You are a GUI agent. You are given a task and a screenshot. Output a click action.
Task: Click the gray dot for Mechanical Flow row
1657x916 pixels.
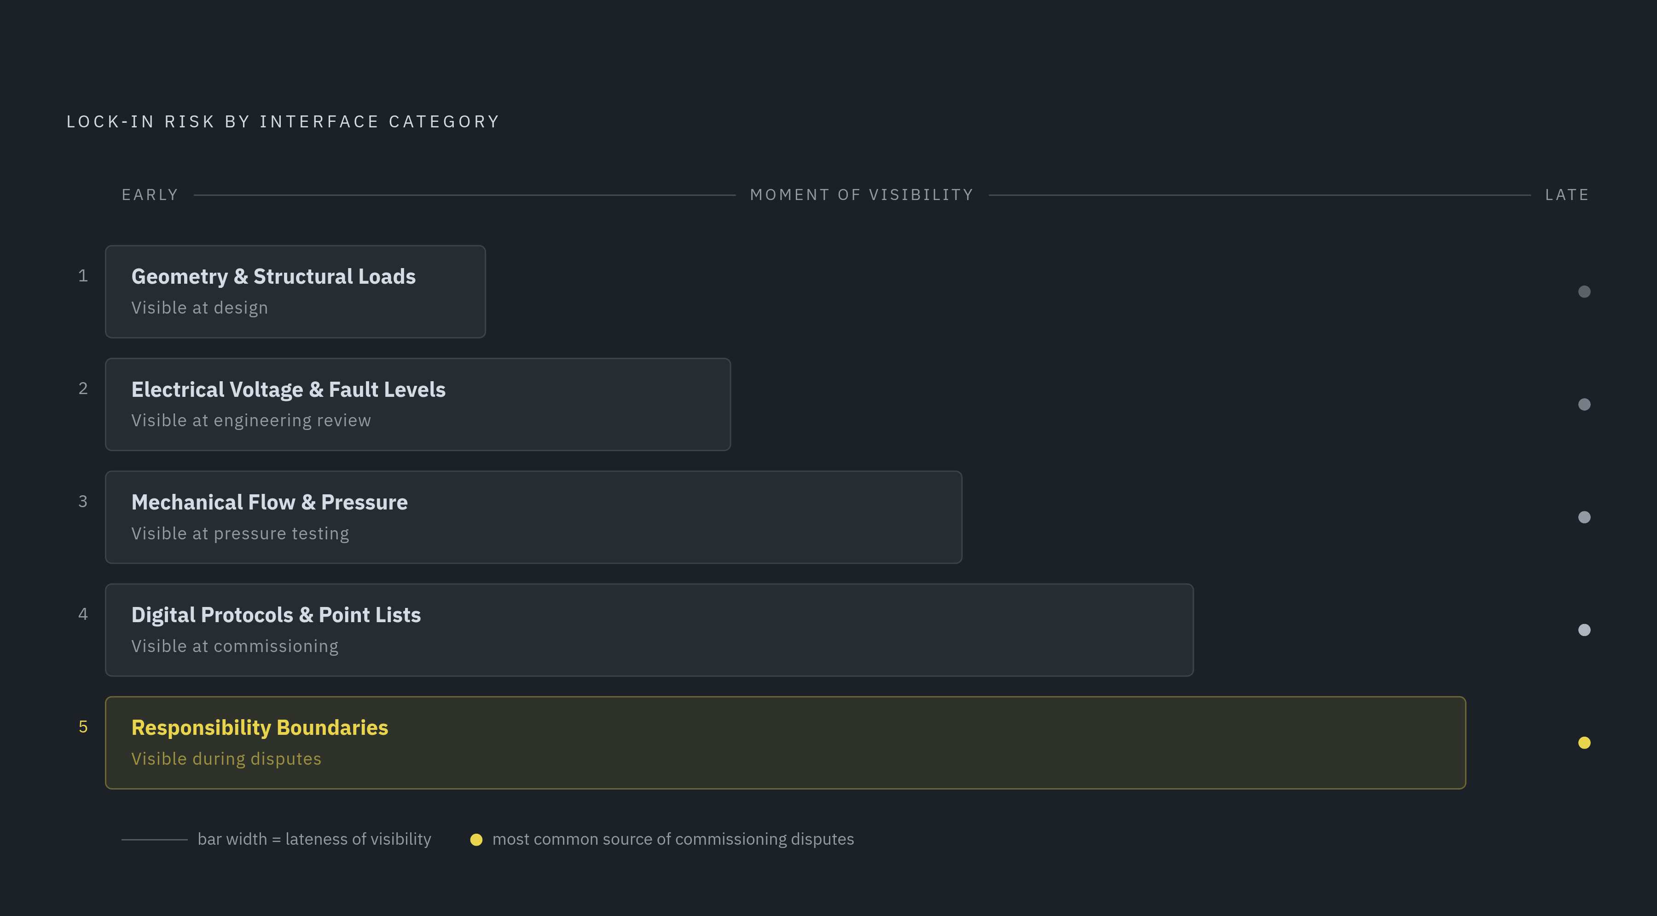(x=1584, y=517)
